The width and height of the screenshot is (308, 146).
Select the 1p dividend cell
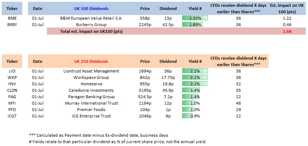click(168, 110)
